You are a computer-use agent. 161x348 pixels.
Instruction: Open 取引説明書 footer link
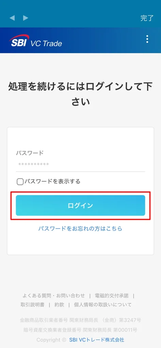pyautogui.click(x=32, y=305)
